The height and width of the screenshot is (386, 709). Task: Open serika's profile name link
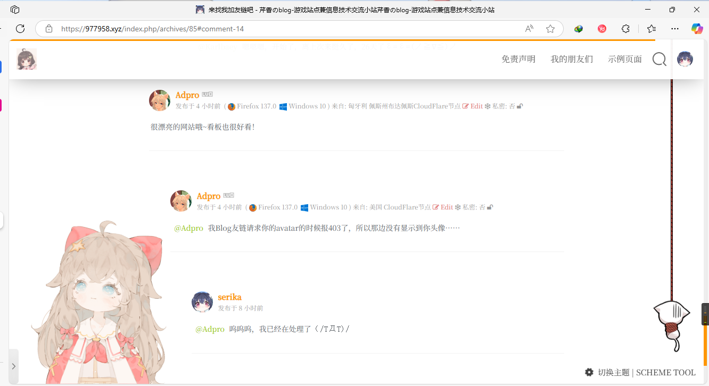click(229, 297)
